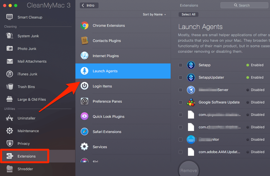Toggle com.adobe.AAM.Updat... Disabled status

tap(255, 152)
